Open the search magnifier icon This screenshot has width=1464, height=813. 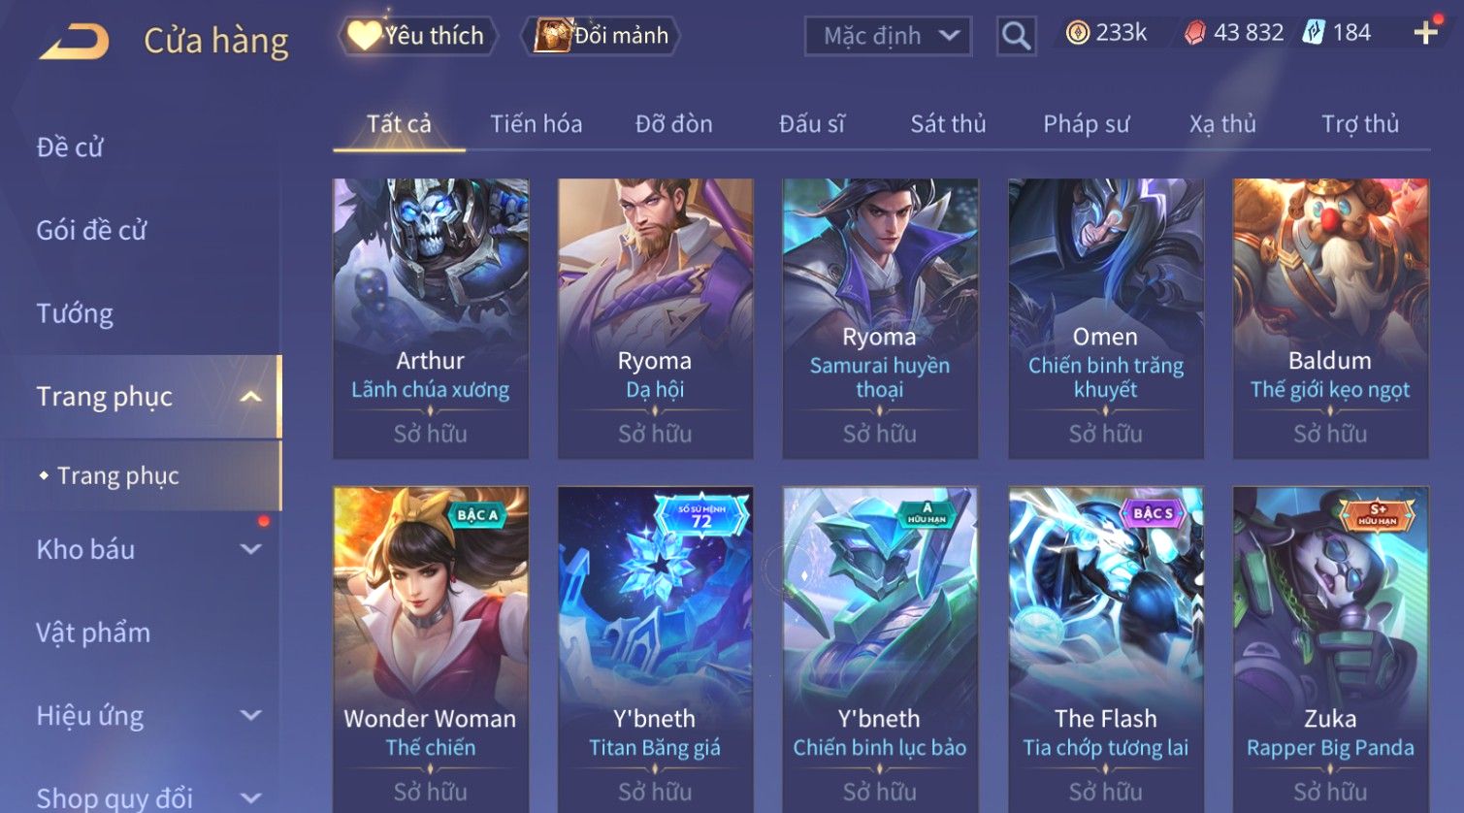[1016, 36]
